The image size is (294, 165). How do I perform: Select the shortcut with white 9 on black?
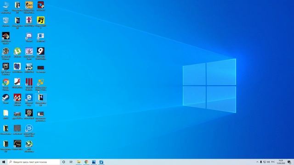pos(41,51)
